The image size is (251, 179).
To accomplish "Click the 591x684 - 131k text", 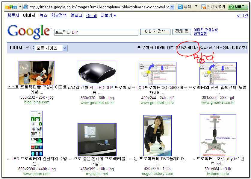I will pos(218,169).
